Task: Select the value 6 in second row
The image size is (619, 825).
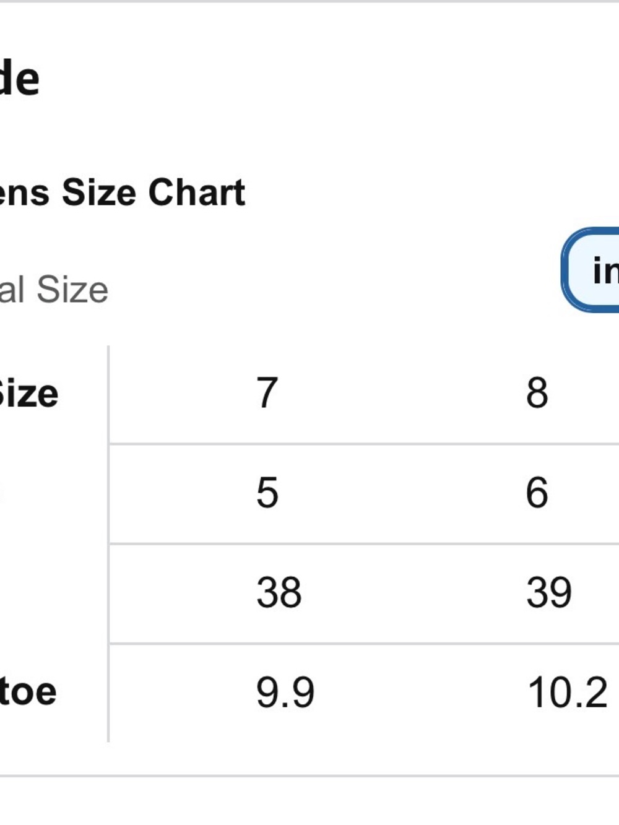Action: (537, 493)
